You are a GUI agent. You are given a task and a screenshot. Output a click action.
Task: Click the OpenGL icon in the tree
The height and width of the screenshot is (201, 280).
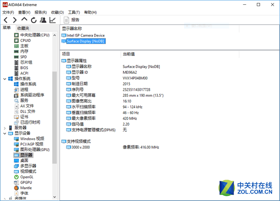click(x=16, y=177)
